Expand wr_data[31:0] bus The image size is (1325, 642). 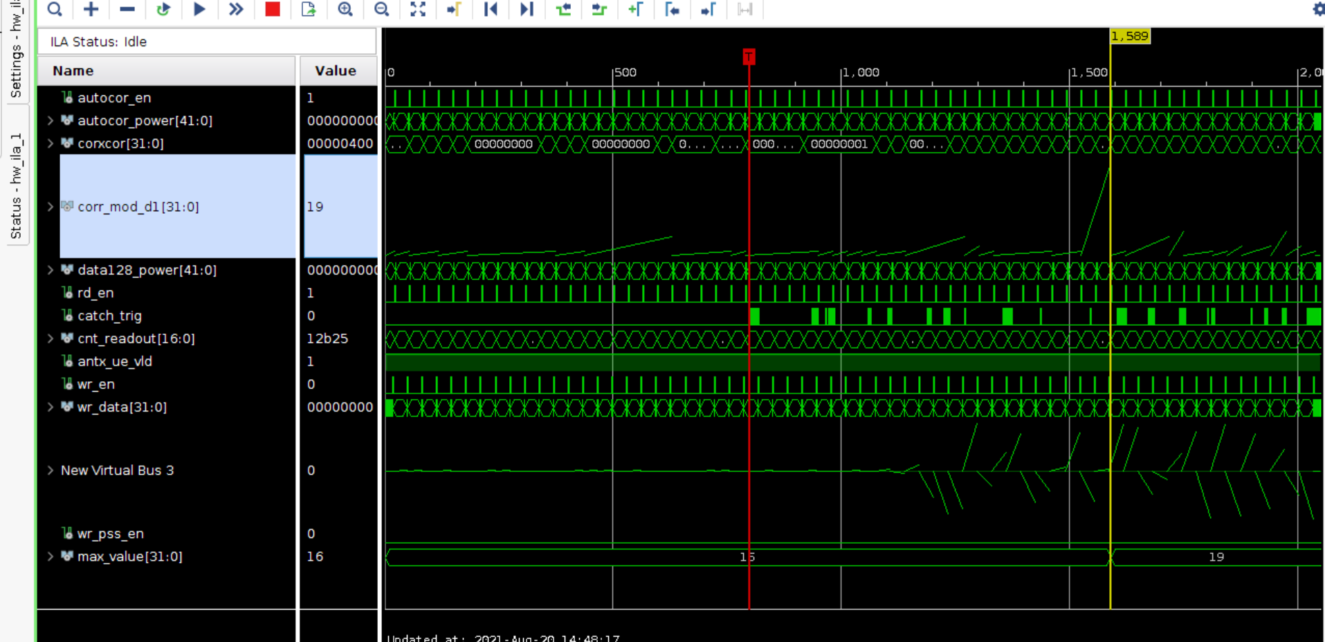click(x=51, y=407)
